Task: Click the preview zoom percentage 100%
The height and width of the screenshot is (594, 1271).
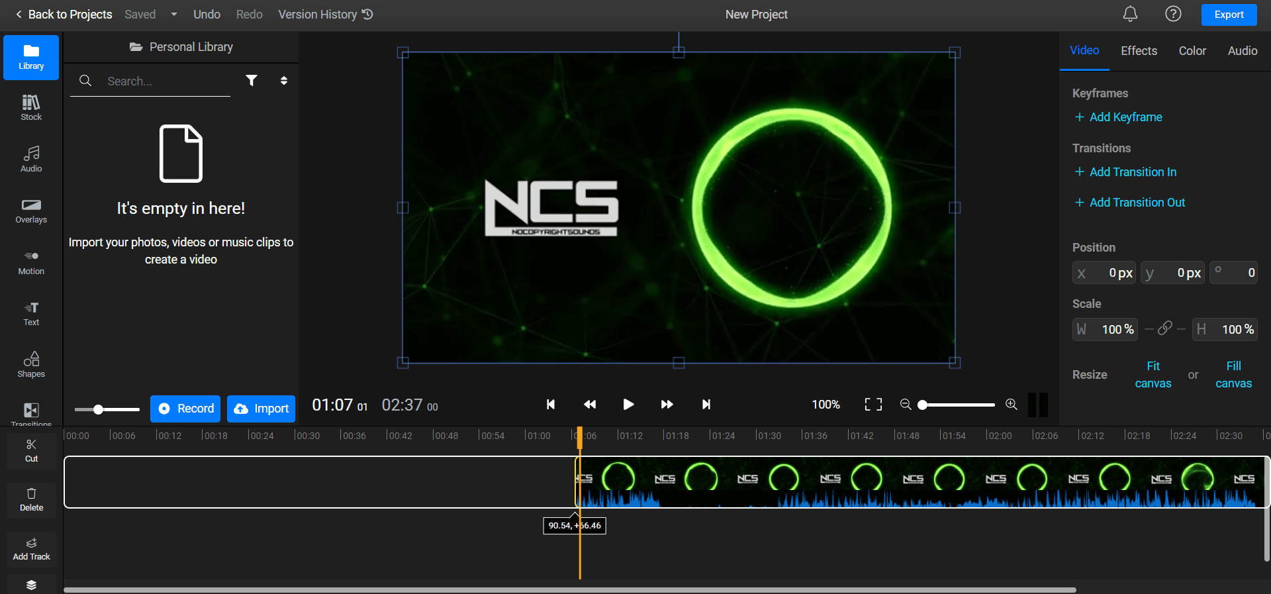Action: [x=825, y=405]
